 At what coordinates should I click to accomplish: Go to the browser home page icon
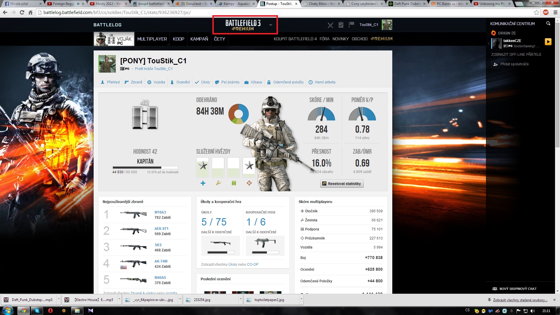pos(30,13)
